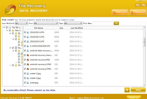Click the PNG icon of android-recovery2.PNG
Screen dimensions: 147x99
coord(28,69)
